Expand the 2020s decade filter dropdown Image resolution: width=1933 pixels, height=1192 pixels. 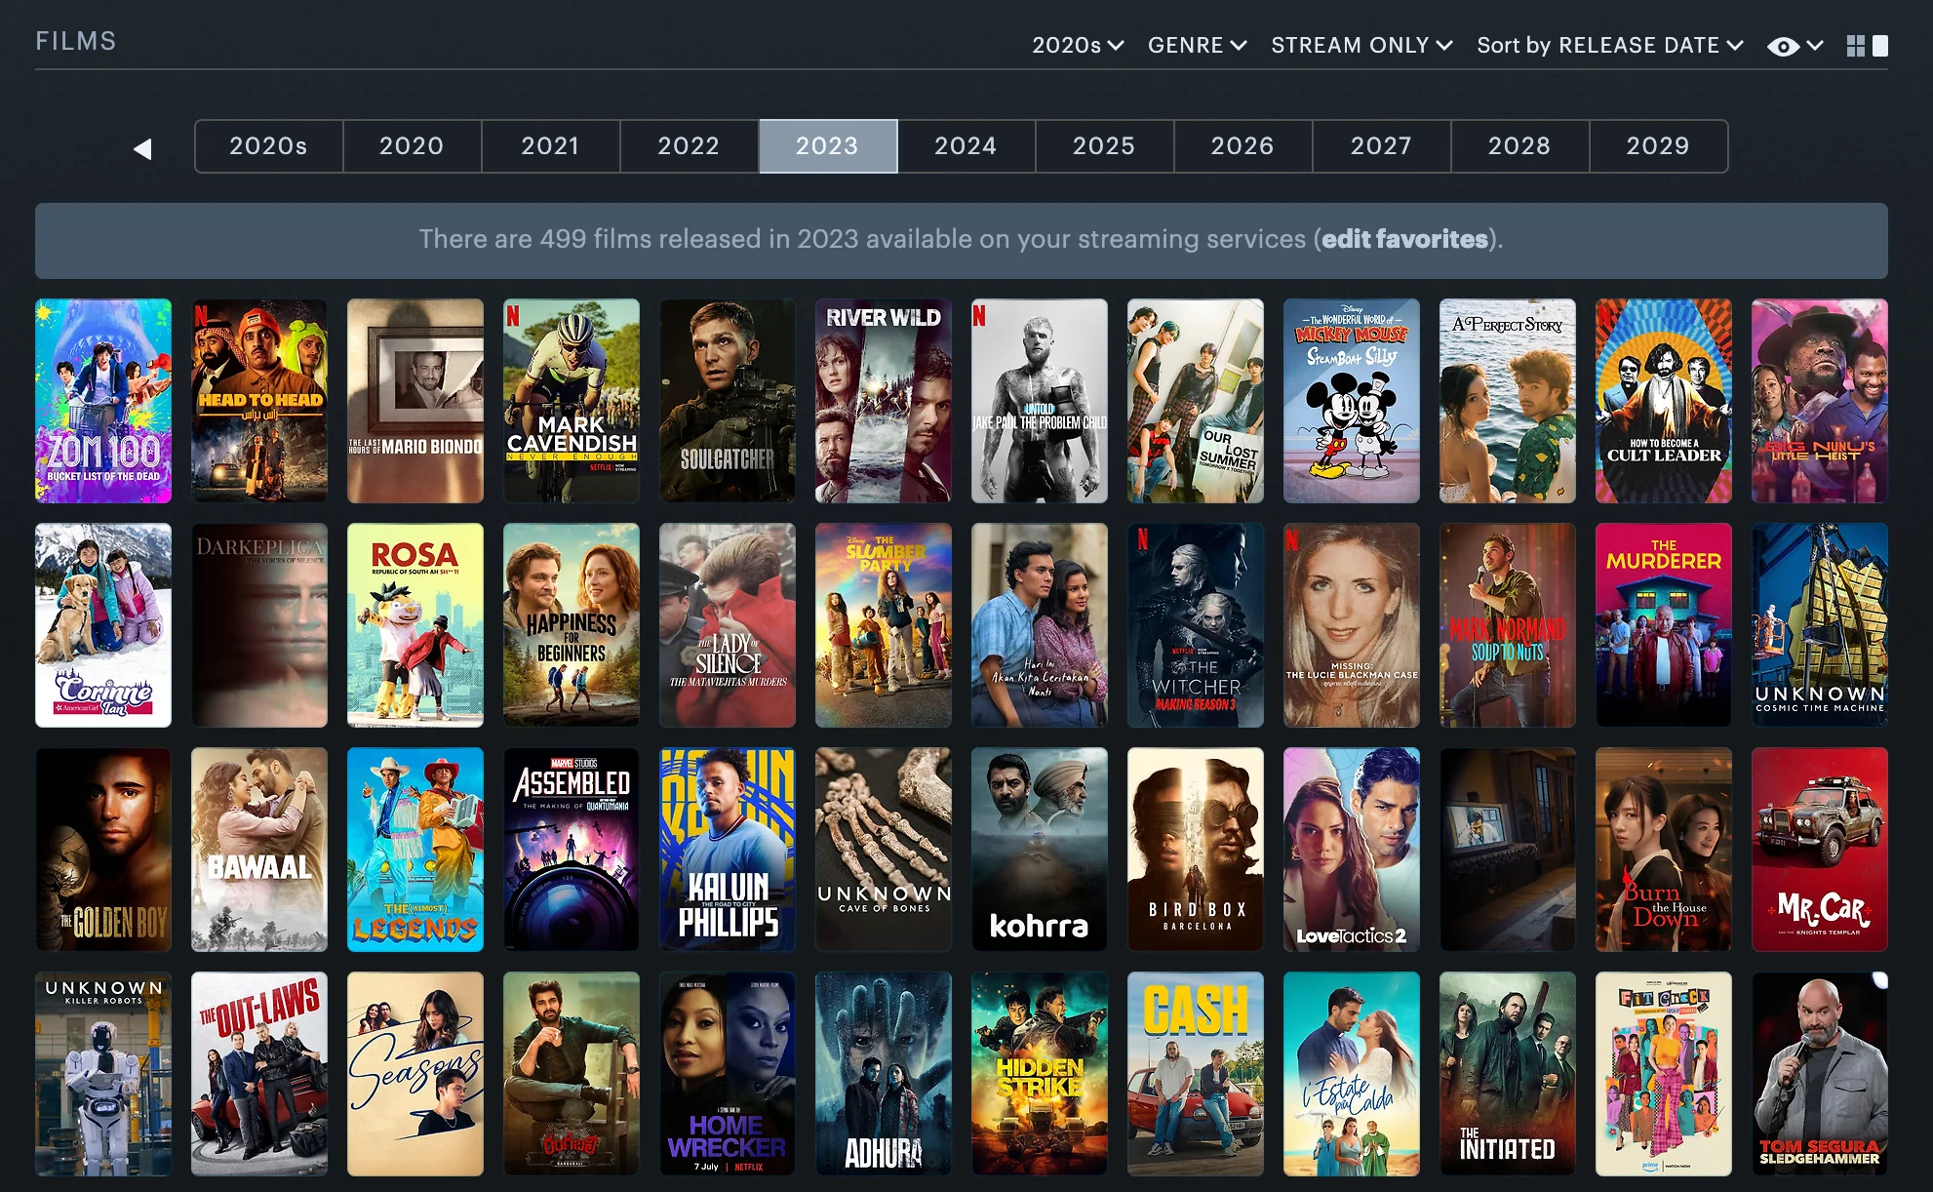pyautogui.click(x=1077, y=44)
